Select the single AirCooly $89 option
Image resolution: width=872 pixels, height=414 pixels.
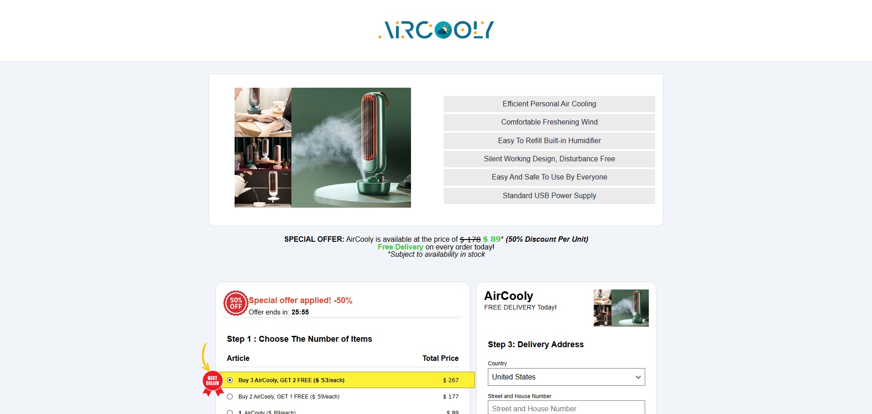[230, 412]
